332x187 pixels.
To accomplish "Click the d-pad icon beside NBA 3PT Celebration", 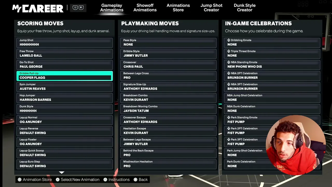I will point(229,84).
